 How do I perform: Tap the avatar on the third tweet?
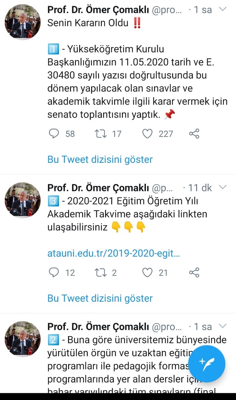(x=23, y=339)
